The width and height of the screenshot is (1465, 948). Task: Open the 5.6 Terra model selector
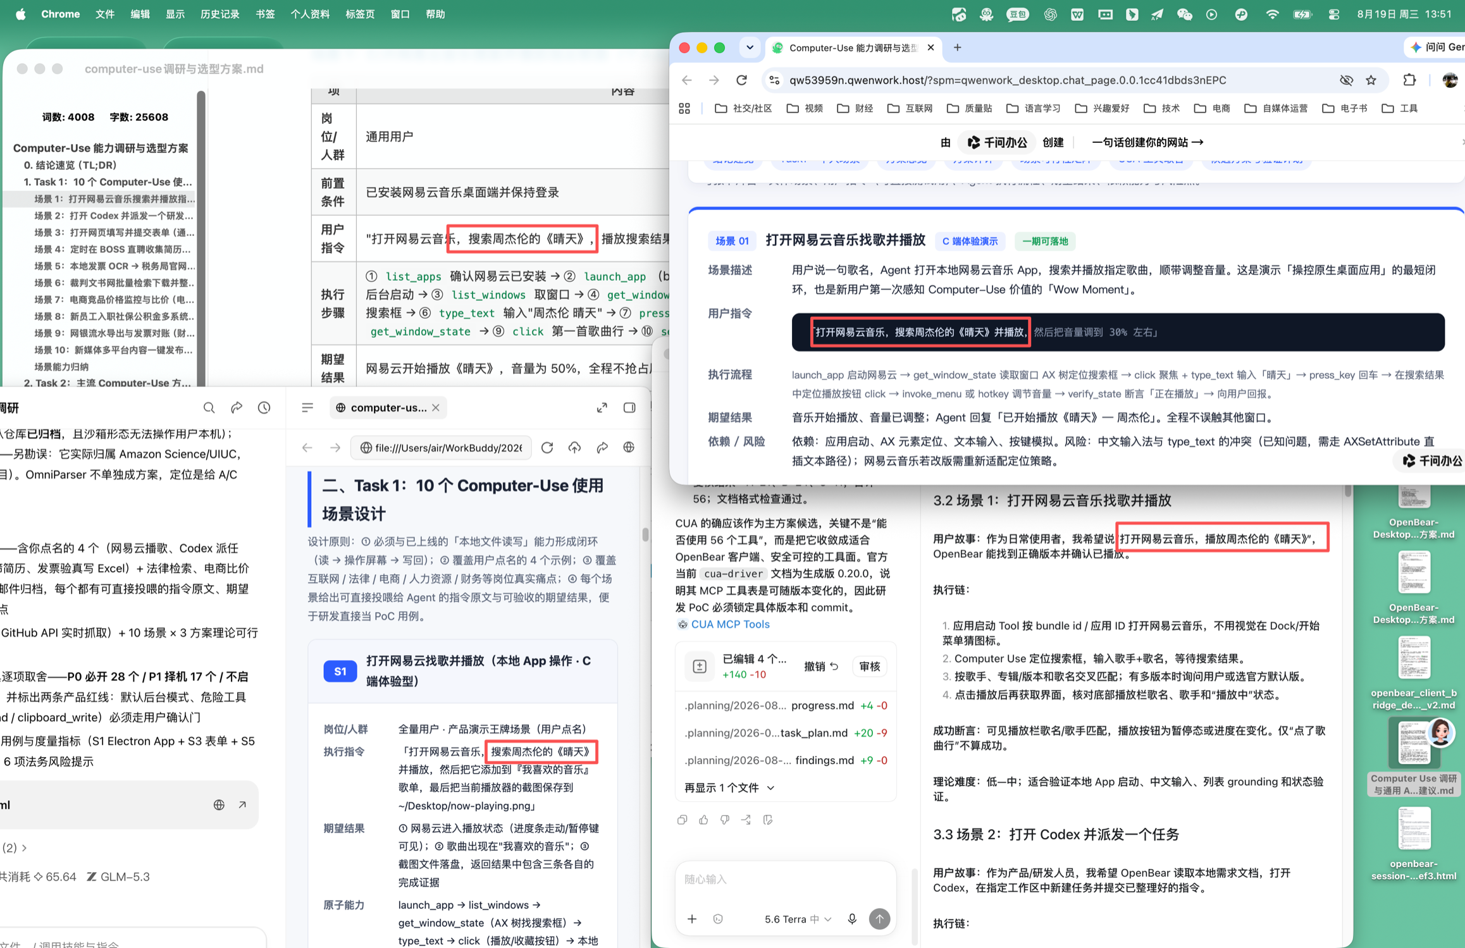[798, 919]
